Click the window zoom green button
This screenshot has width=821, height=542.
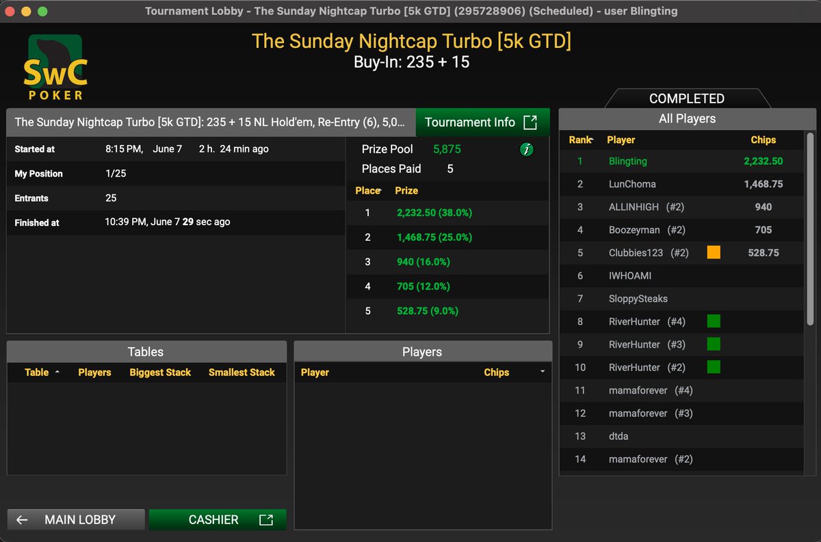pos(42,11)
